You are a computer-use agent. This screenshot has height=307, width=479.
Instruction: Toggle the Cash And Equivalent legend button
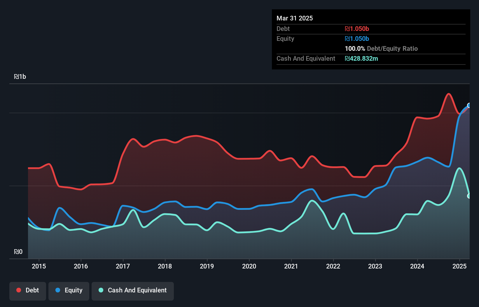click(x=133, y=291)
